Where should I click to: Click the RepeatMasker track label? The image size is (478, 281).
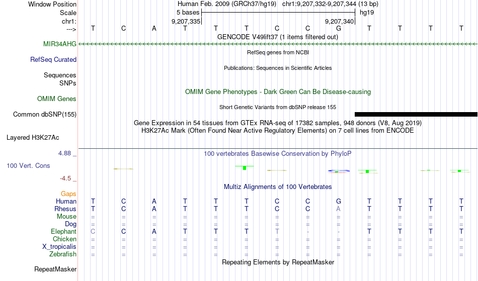(x=55, y=269)
